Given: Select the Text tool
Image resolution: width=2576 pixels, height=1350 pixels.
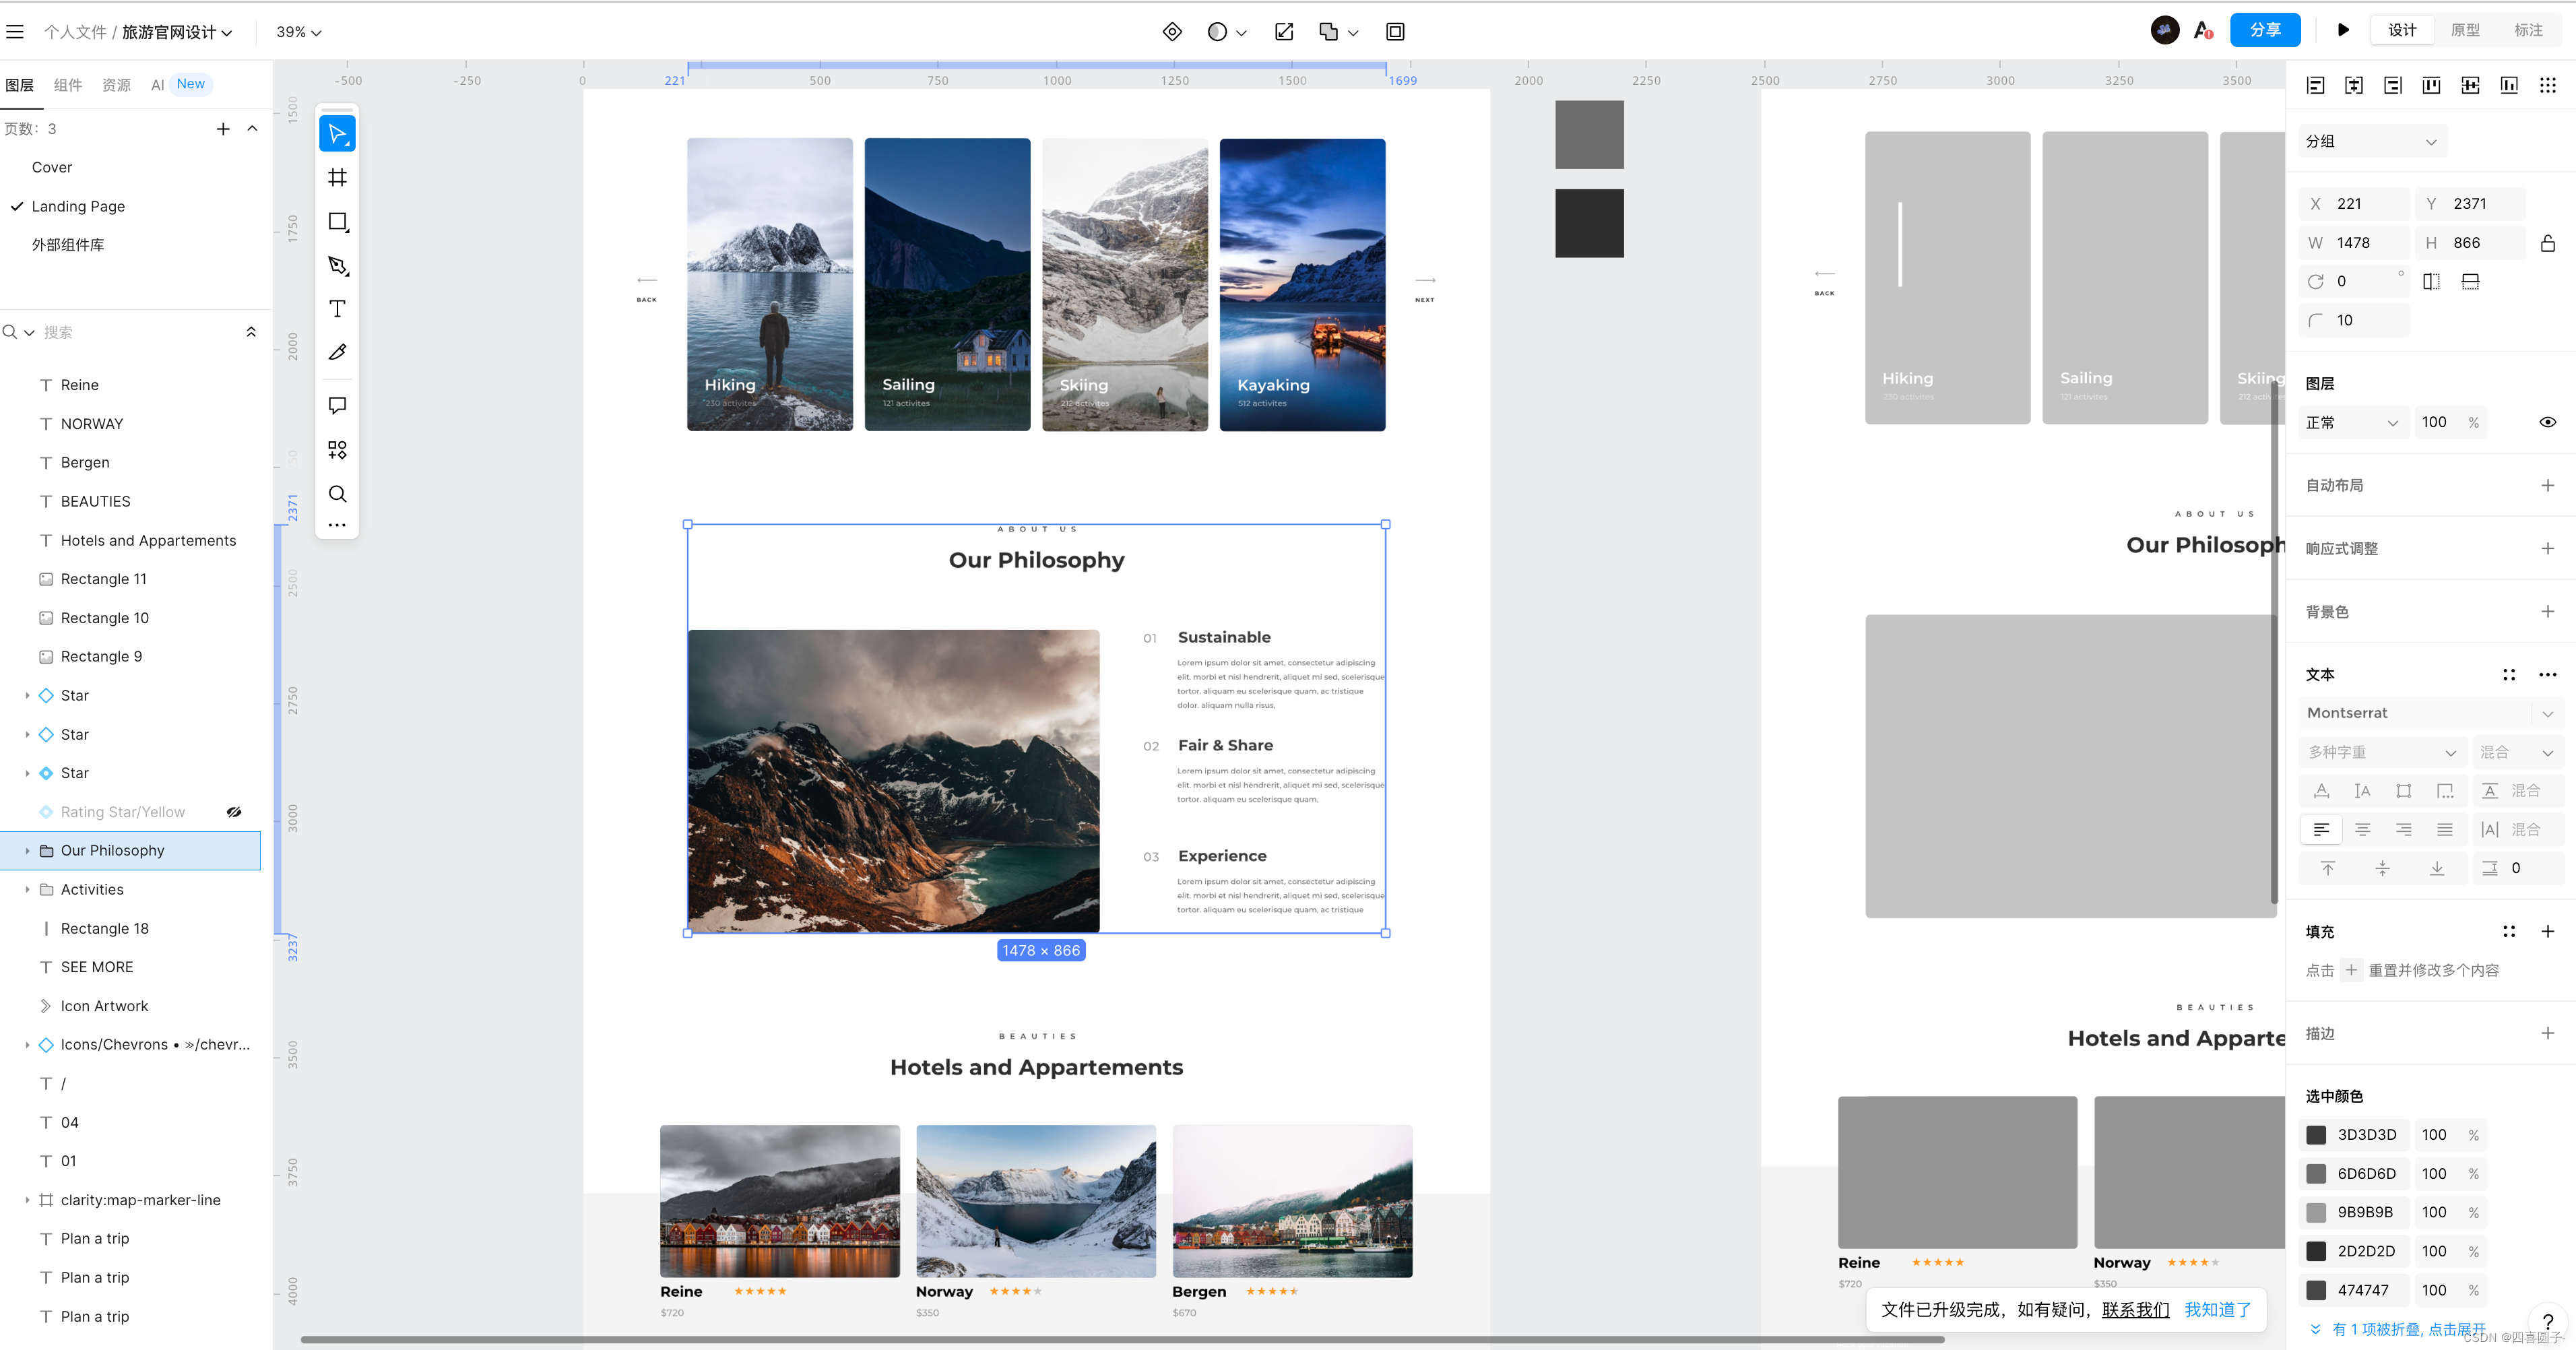Looking at the screenshot, I should [337, 309].
